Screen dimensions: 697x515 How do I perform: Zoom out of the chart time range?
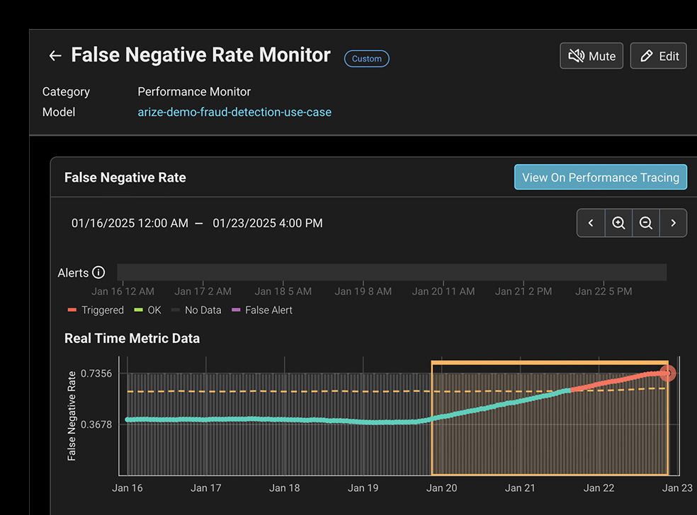click(x=646, y=223)
